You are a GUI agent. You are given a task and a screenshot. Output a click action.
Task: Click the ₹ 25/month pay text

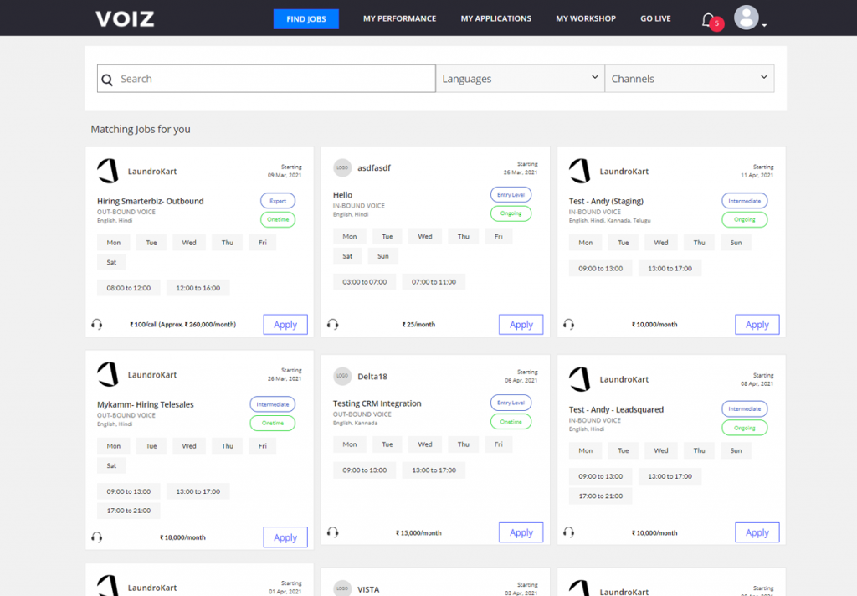coord(418,324)
